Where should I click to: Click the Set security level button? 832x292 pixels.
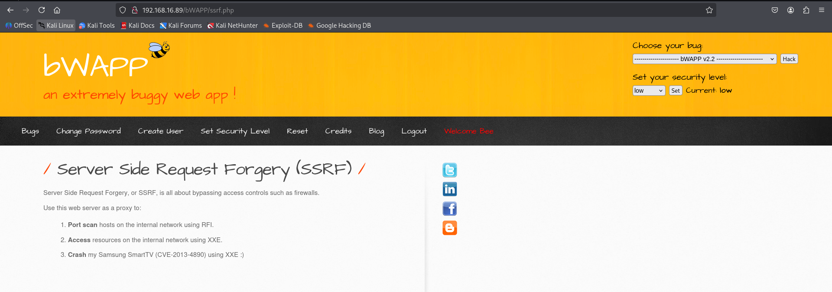(676, 91)
